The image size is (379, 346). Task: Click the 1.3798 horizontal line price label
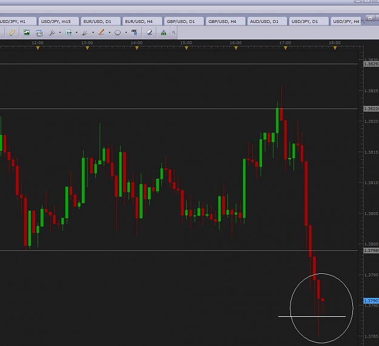(x=371, y=251)
